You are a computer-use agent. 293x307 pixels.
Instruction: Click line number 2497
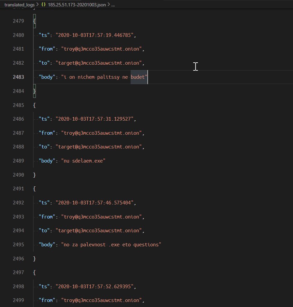[x=18, y=272]
